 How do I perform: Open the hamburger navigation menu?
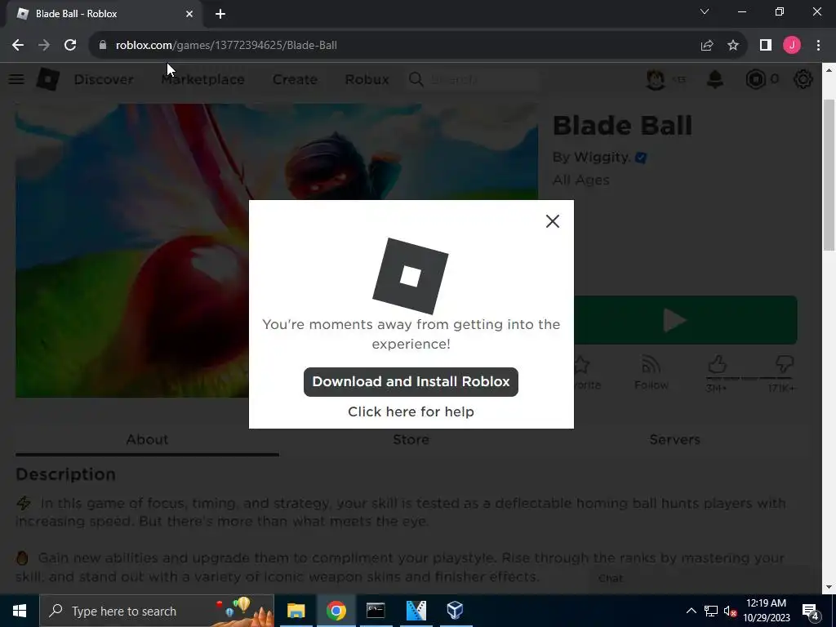(x=16, y=79)
